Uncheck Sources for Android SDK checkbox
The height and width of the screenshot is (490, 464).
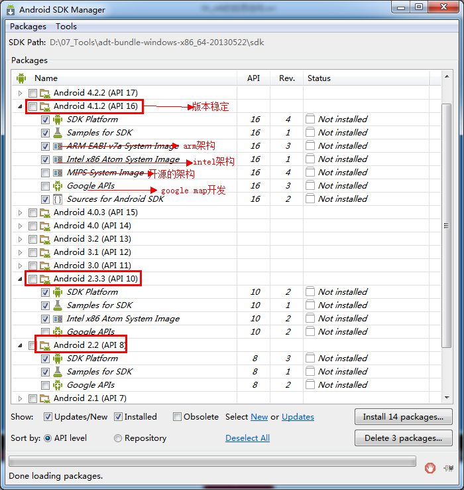pos(45,199)
